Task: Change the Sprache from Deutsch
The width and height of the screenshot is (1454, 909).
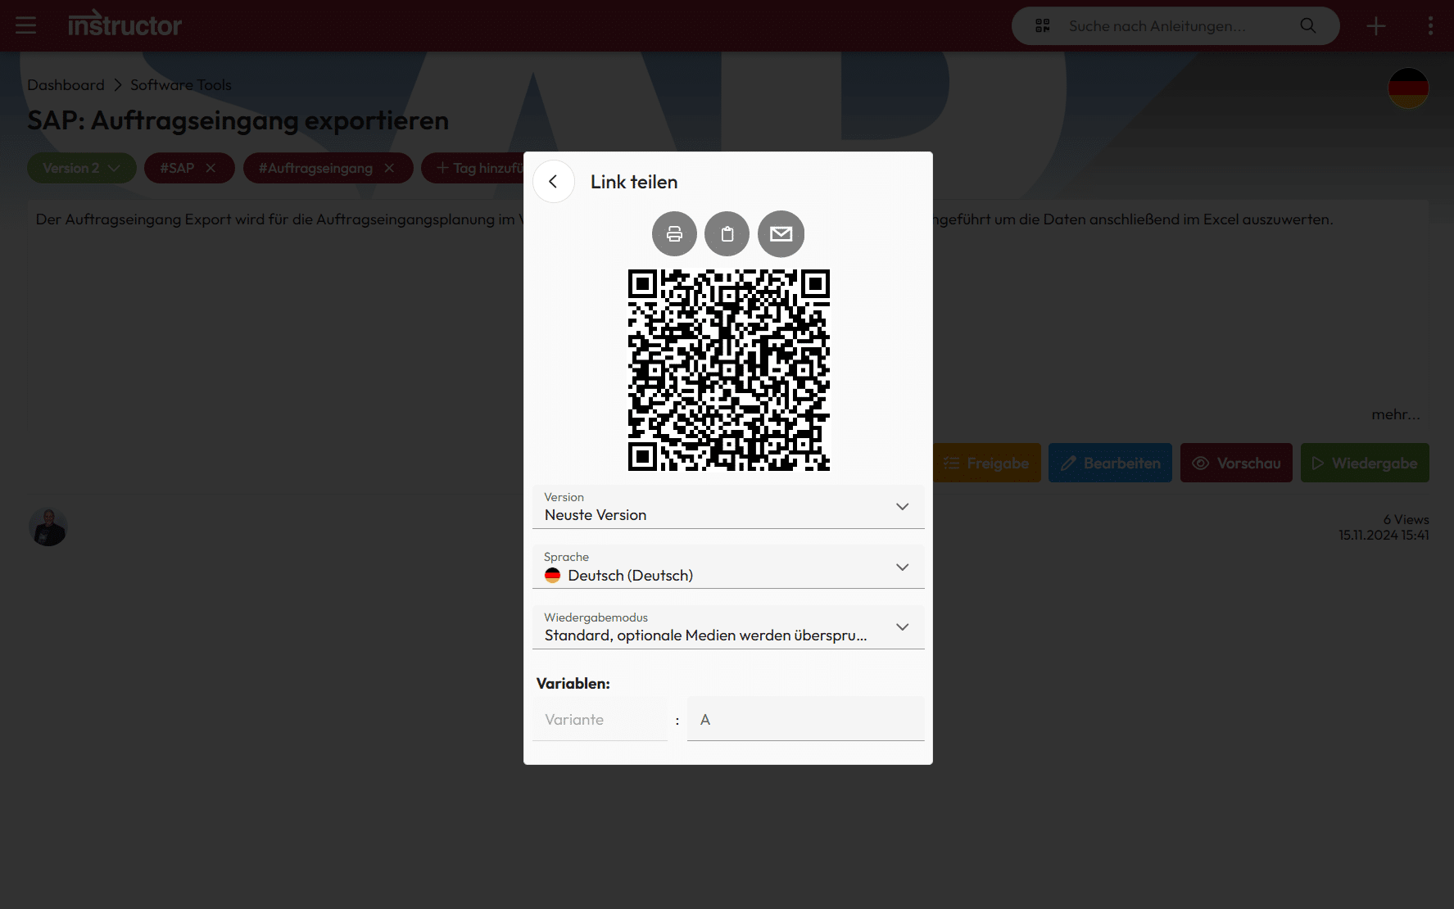Action: point(902,566)
